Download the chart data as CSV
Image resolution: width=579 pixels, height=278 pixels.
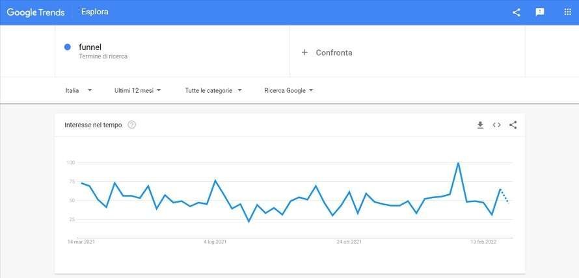point(480,125)
